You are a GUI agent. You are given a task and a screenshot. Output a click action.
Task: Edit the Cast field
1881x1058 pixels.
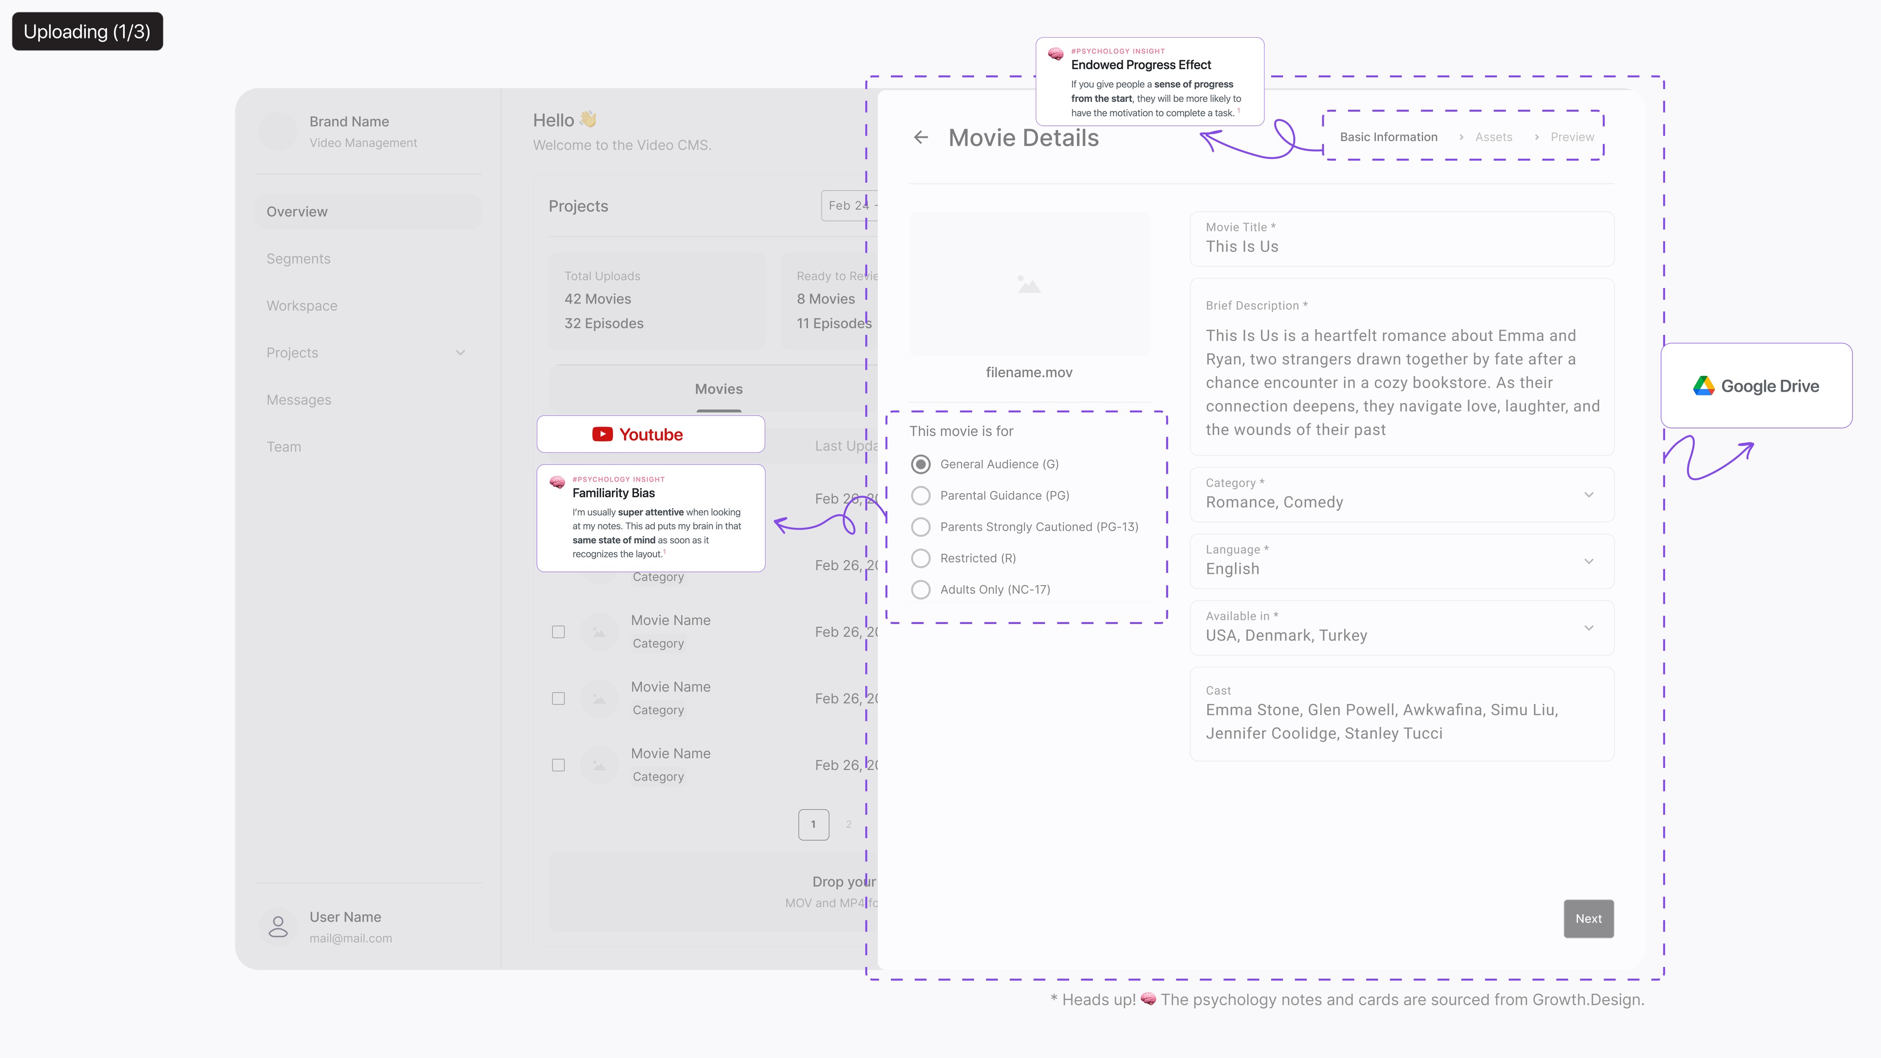[x=1402, y=714]
